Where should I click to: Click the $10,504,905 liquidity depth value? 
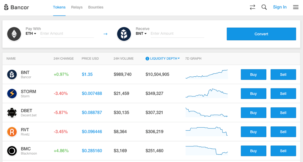(x=157, y=74)
